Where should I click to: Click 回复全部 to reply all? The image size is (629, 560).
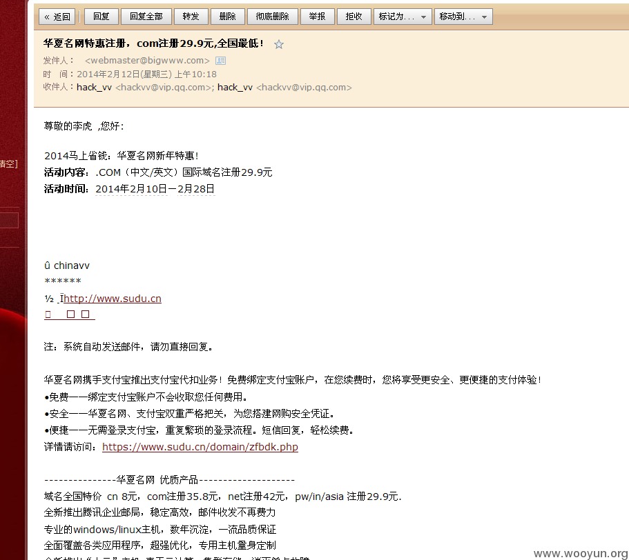click(146, 17)
